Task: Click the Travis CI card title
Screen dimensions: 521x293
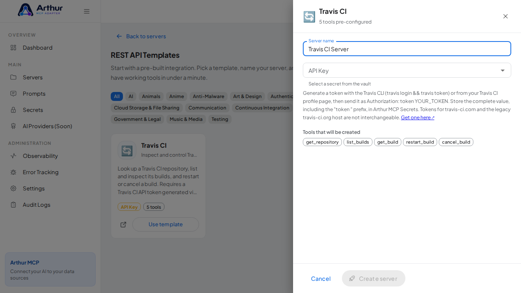Action: (x=154, y=145)
